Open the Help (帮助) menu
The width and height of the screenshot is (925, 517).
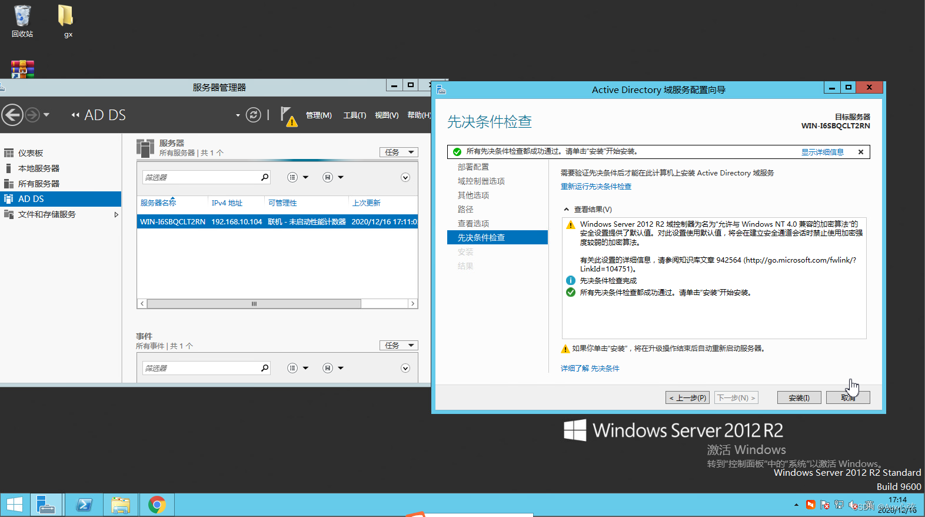(419, 115)
